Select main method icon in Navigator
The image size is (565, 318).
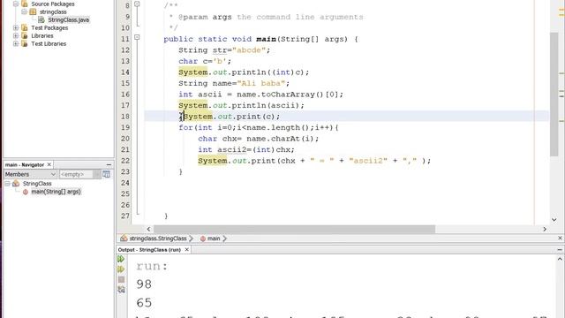click(26, 192)
